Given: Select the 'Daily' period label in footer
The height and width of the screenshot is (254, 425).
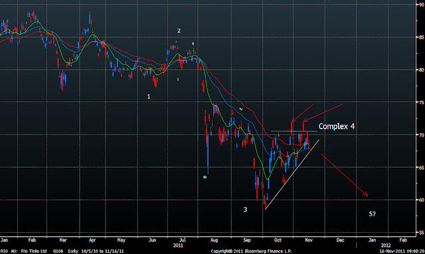Looking at the screenshot, I should 73,251.
